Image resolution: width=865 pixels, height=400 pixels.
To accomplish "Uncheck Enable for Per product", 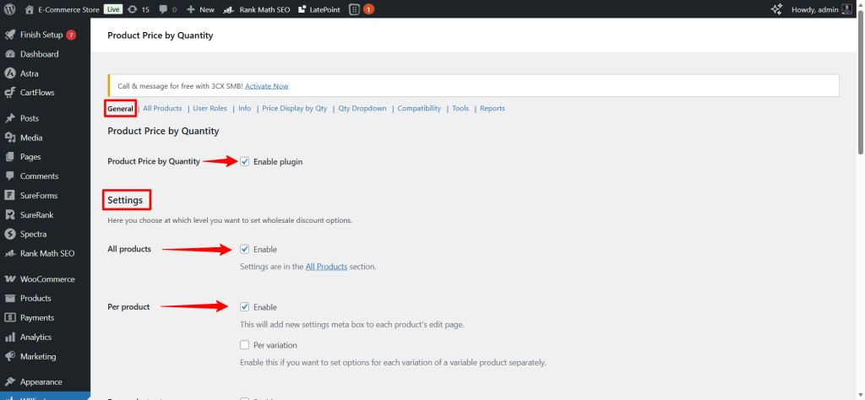I will [x=244, y=307].
